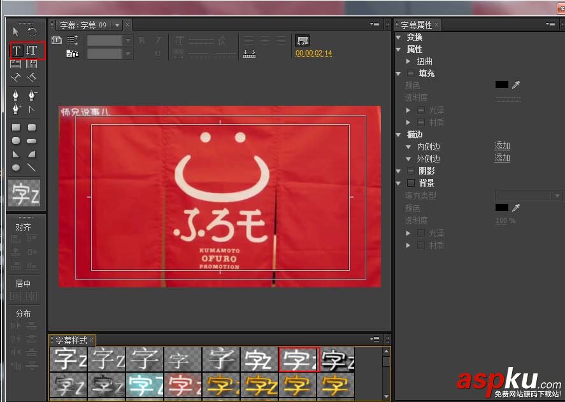Close the 字幕样式 panel tab

pos(92,340)
